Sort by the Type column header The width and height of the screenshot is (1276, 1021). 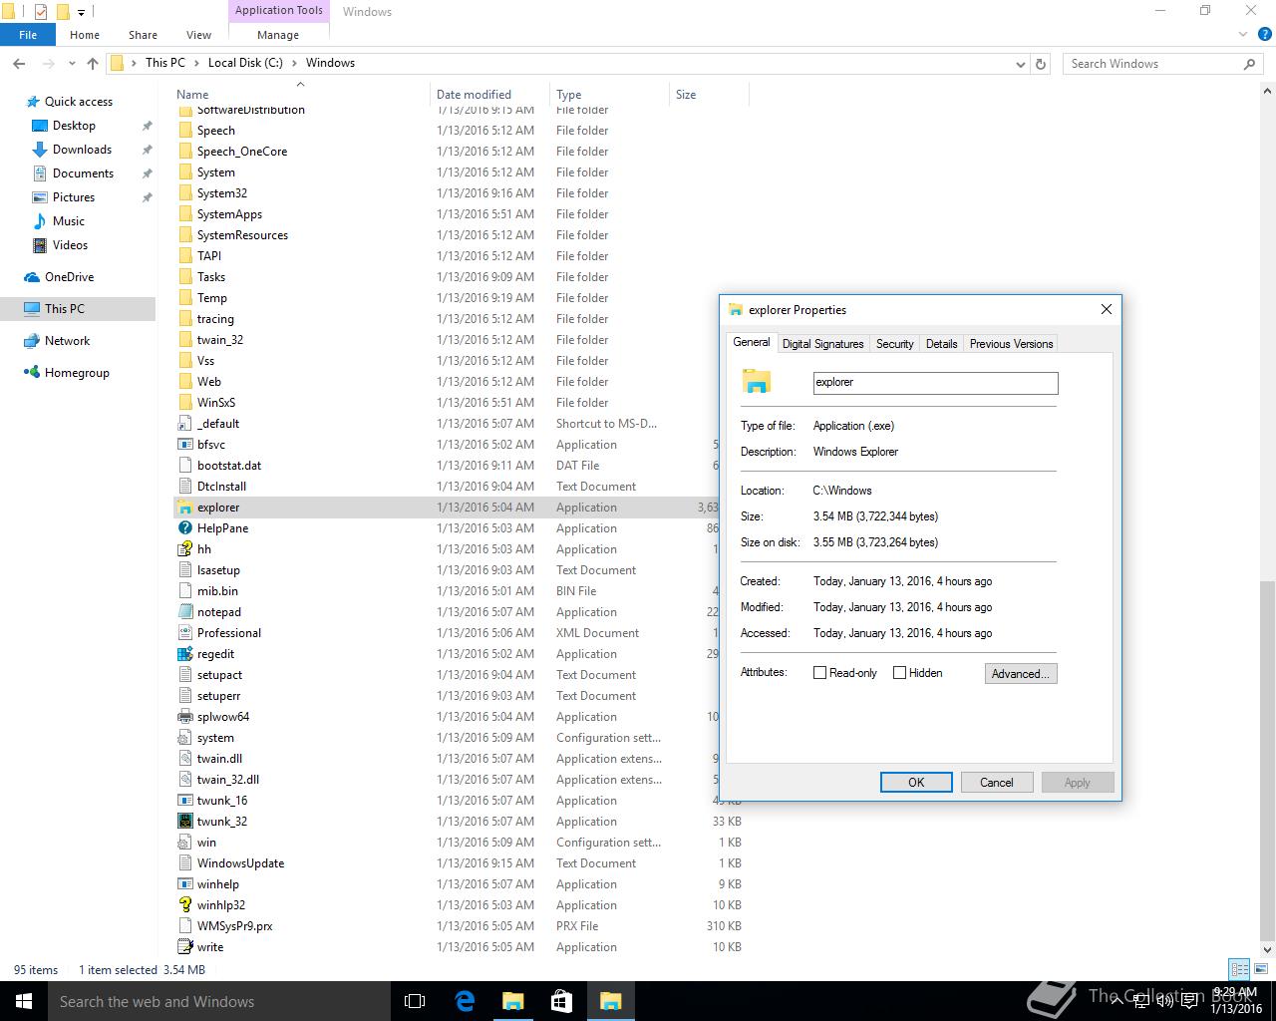click(x=609, y=95)
